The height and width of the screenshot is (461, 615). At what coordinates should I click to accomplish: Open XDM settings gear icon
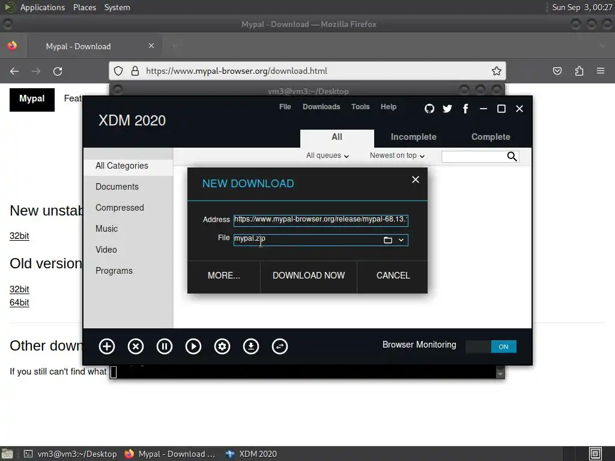tap(222, 346)
